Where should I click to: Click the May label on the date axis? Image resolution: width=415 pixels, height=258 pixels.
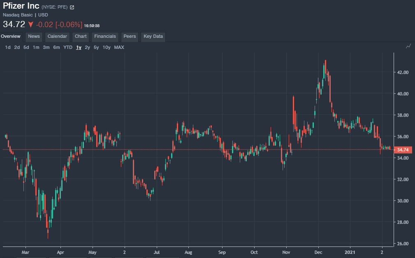(x=93, y=252)
